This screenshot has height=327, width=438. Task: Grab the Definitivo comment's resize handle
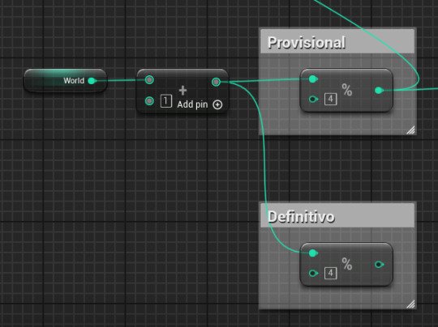point(410,304)
